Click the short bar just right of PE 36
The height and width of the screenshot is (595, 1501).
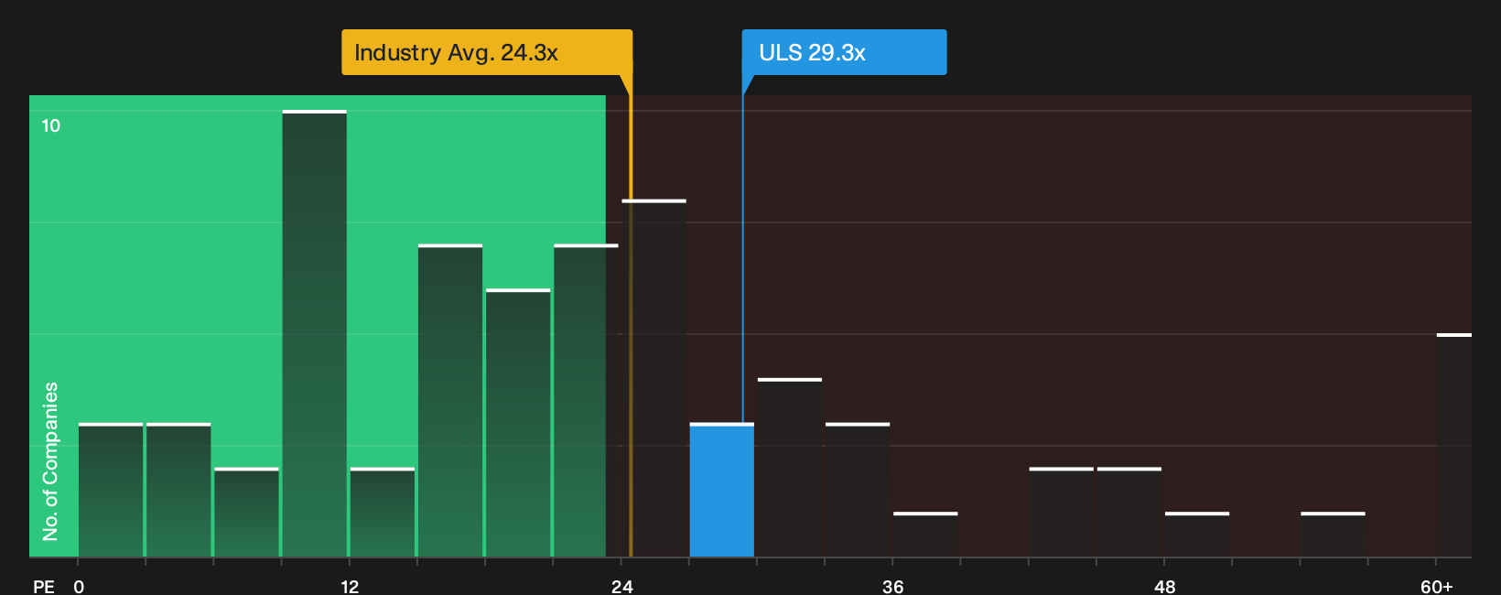(925, 535)
